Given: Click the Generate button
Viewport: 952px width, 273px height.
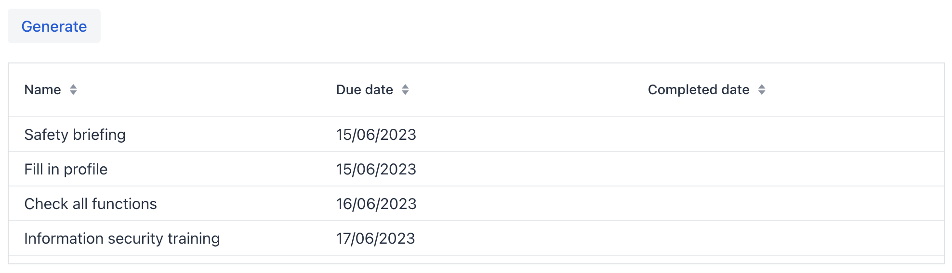Looking at the screenshot, I should coord(54,26).
